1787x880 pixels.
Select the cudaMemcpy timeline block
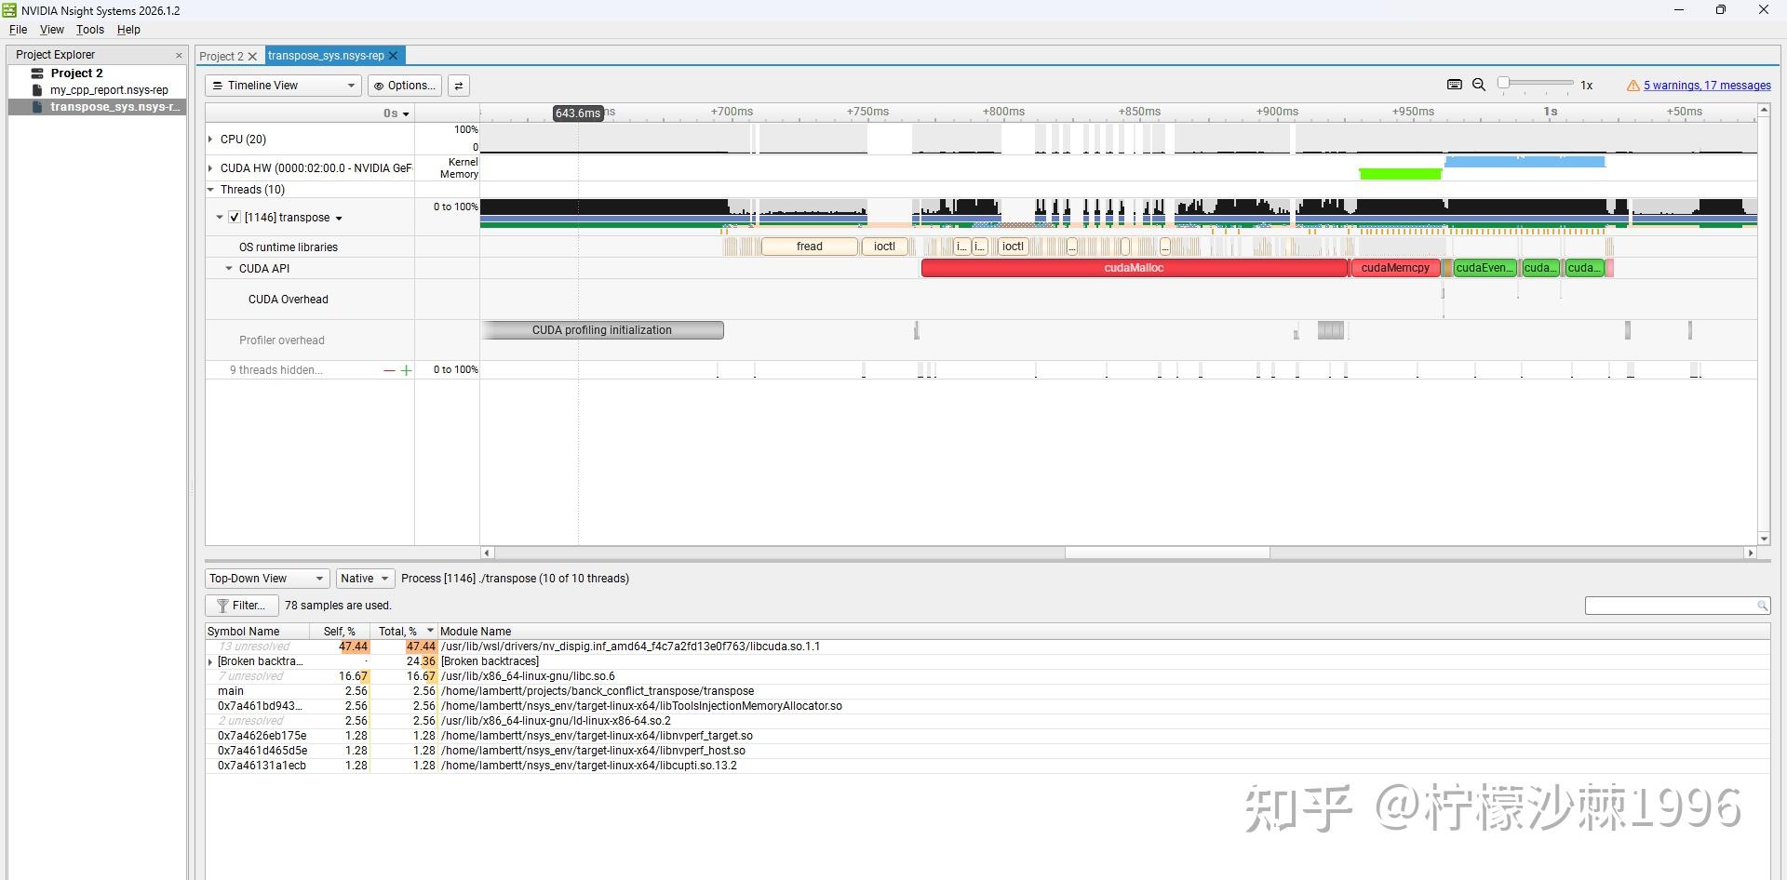(x=1394, y=268)
